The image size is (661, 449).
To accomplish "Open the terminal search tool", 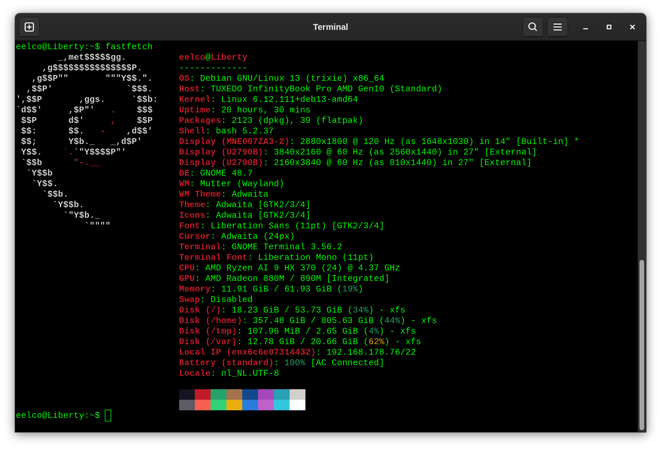I will tap(533, 27).
